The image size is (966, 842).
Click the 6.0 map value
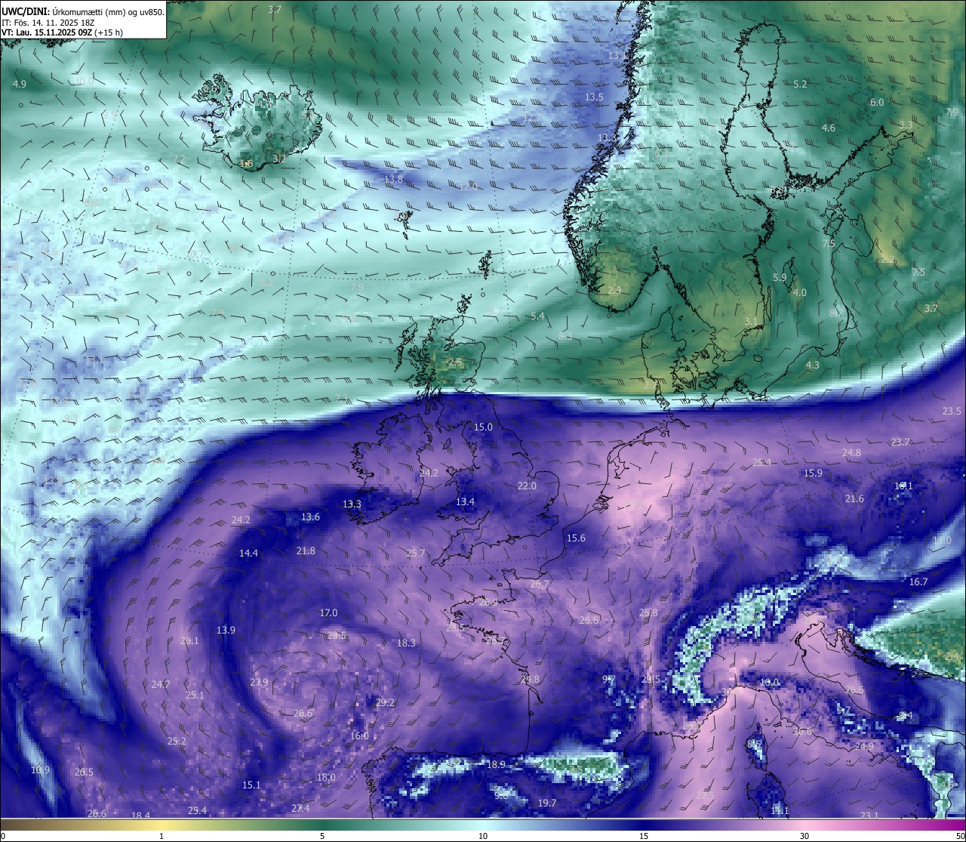coord(877,102)
